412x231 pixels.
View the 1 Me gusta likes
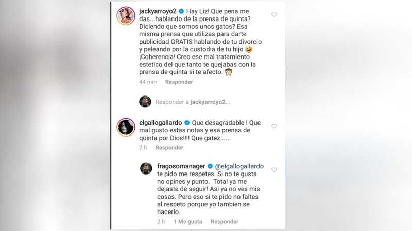tap(187, 222)
